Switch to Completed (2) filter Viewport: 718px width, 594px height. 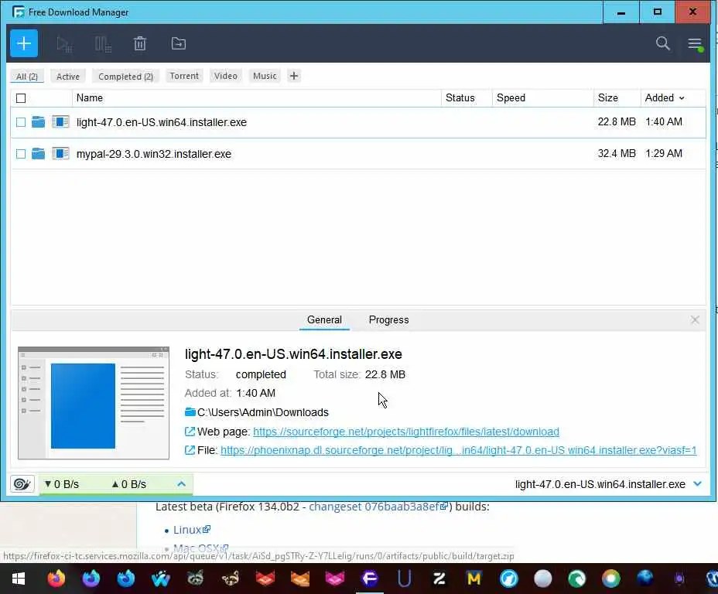pyautogui.click(x=125, y=77)
